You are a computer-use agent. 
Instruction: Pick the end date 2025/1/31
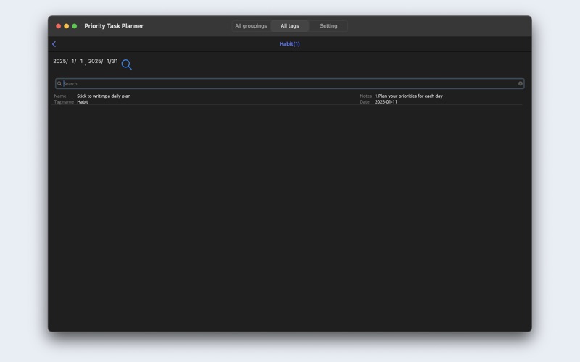click(x=103, y=61)
